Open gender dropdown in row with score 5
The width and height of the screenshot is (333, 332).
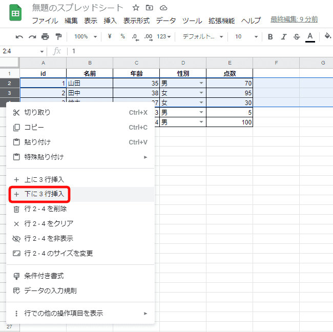coord(201,112)
